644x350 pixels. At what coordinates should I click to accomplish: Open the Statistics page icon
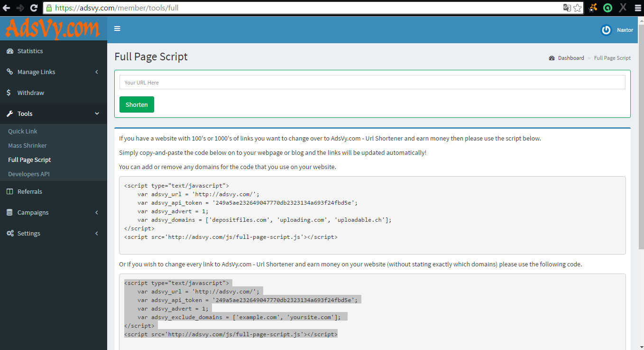10,51
